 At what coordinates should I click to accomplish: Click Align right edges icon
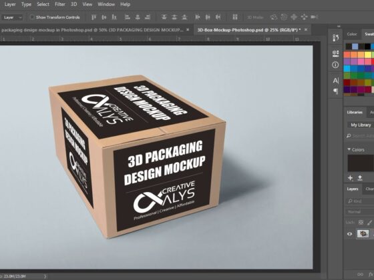tap(148, 17)
